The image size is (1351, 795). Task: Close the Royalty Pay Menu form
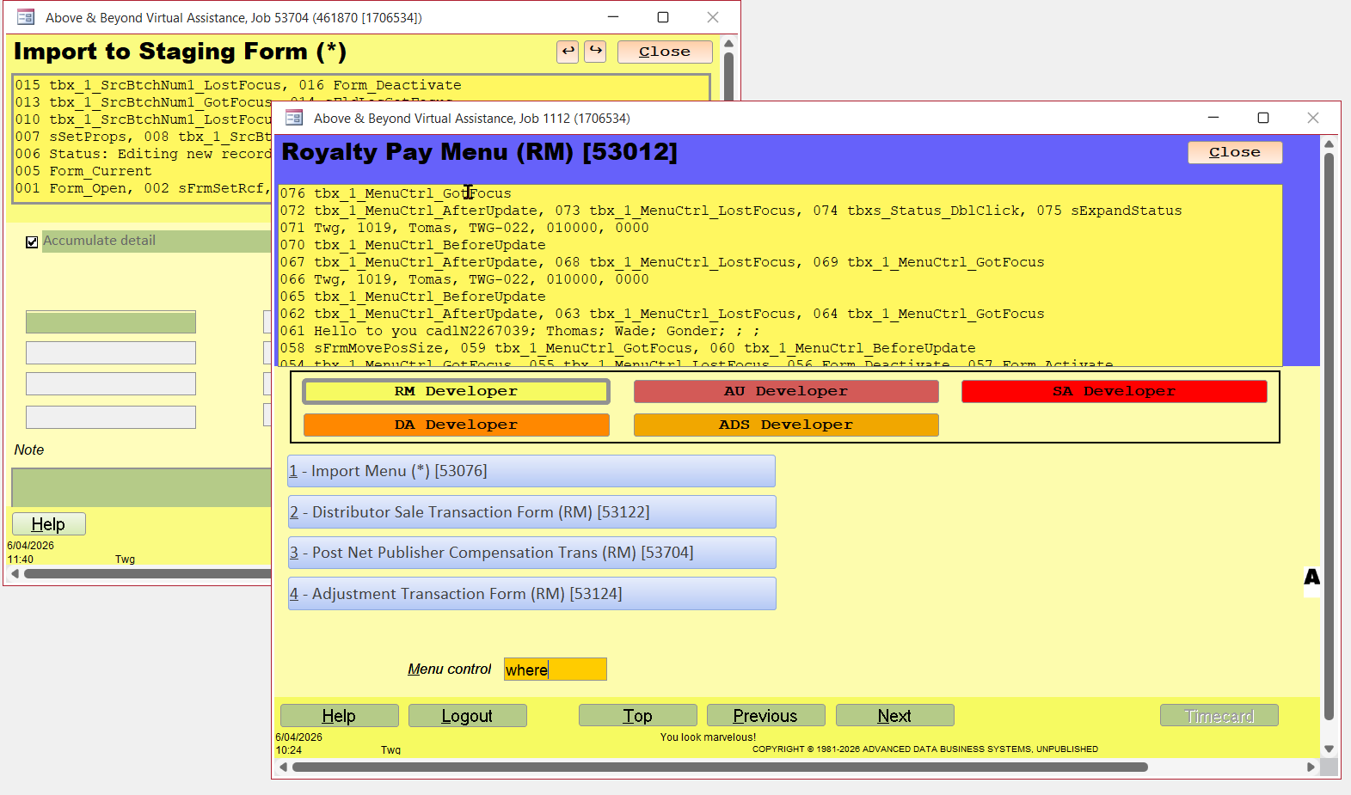1234,152
